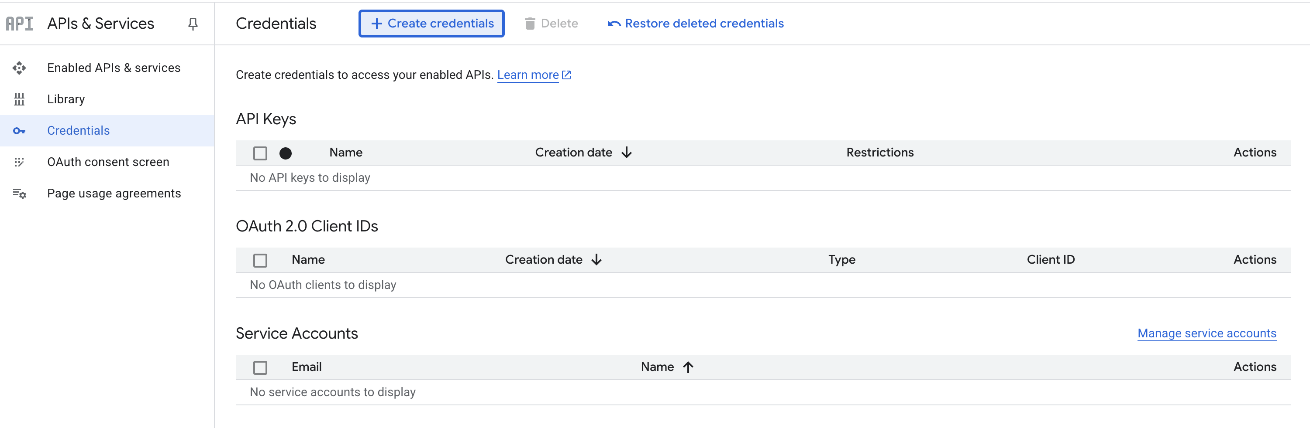This screenshot has height=428, width=1310.
Task: Sort Service Accounts by Name arrow
Action: (688, 367)
